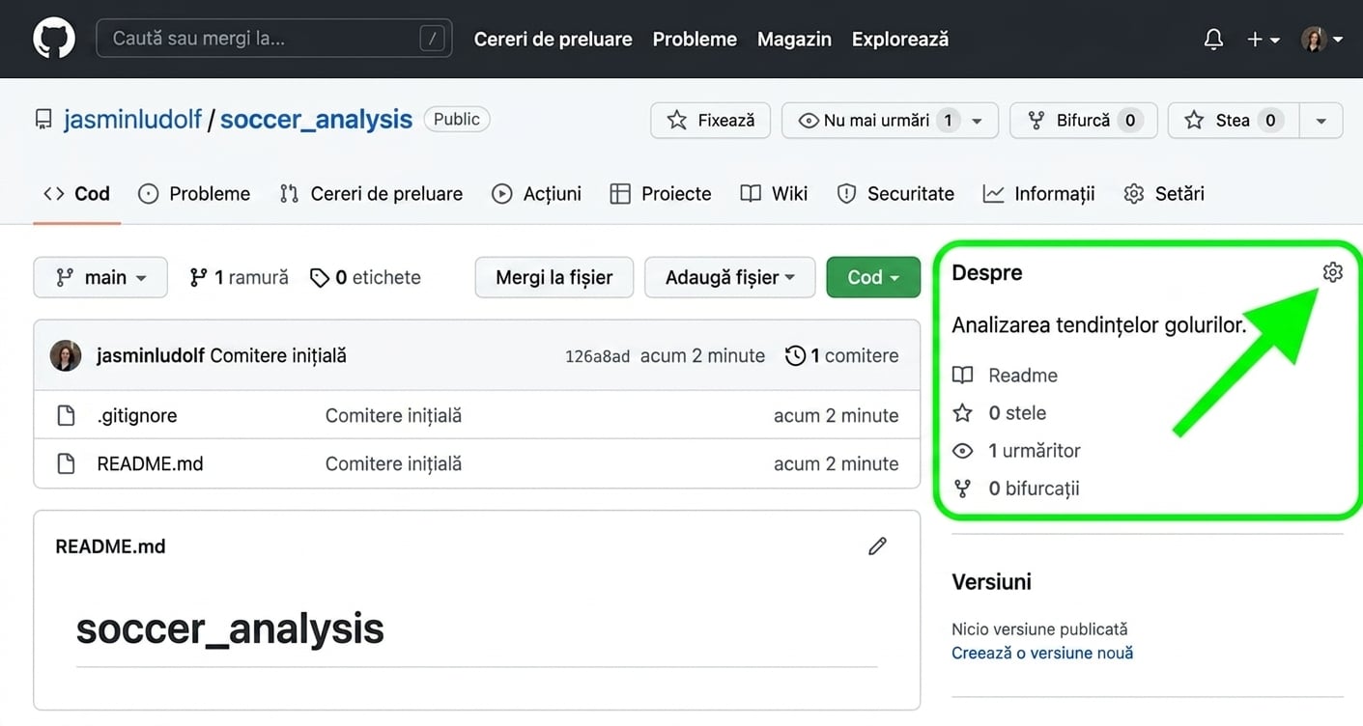Open the jasminludolf owner link in repo title
Image resolution: width=1363 pixels, height=726 pixels.
point(132,119)
